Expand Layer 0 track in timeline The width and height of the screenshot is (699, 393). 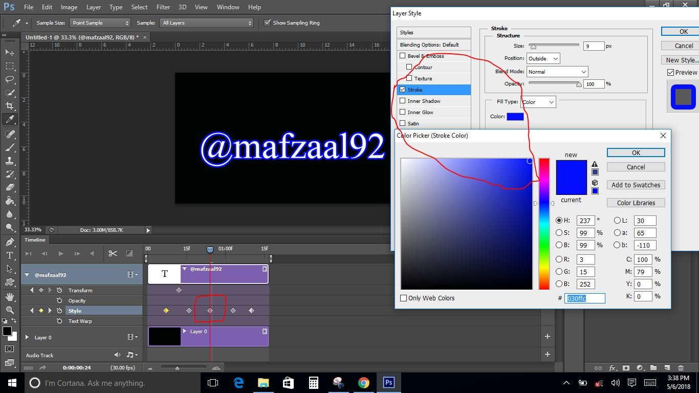tap(27, 337)
